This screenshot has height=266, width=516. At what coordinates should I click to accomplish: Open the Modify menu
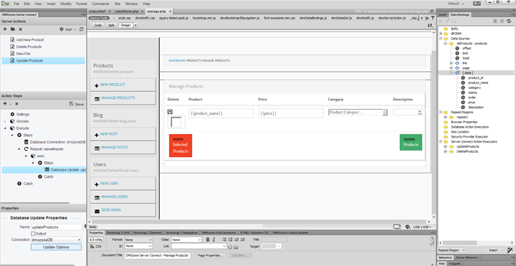[66, 4]
